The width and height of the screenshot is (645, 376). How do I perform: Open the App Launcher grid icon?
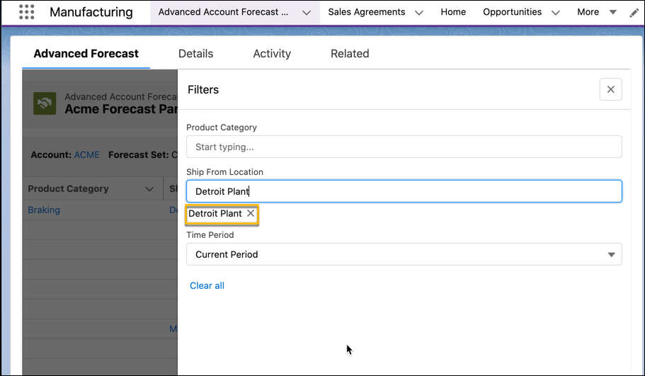(x=26, y=12)
